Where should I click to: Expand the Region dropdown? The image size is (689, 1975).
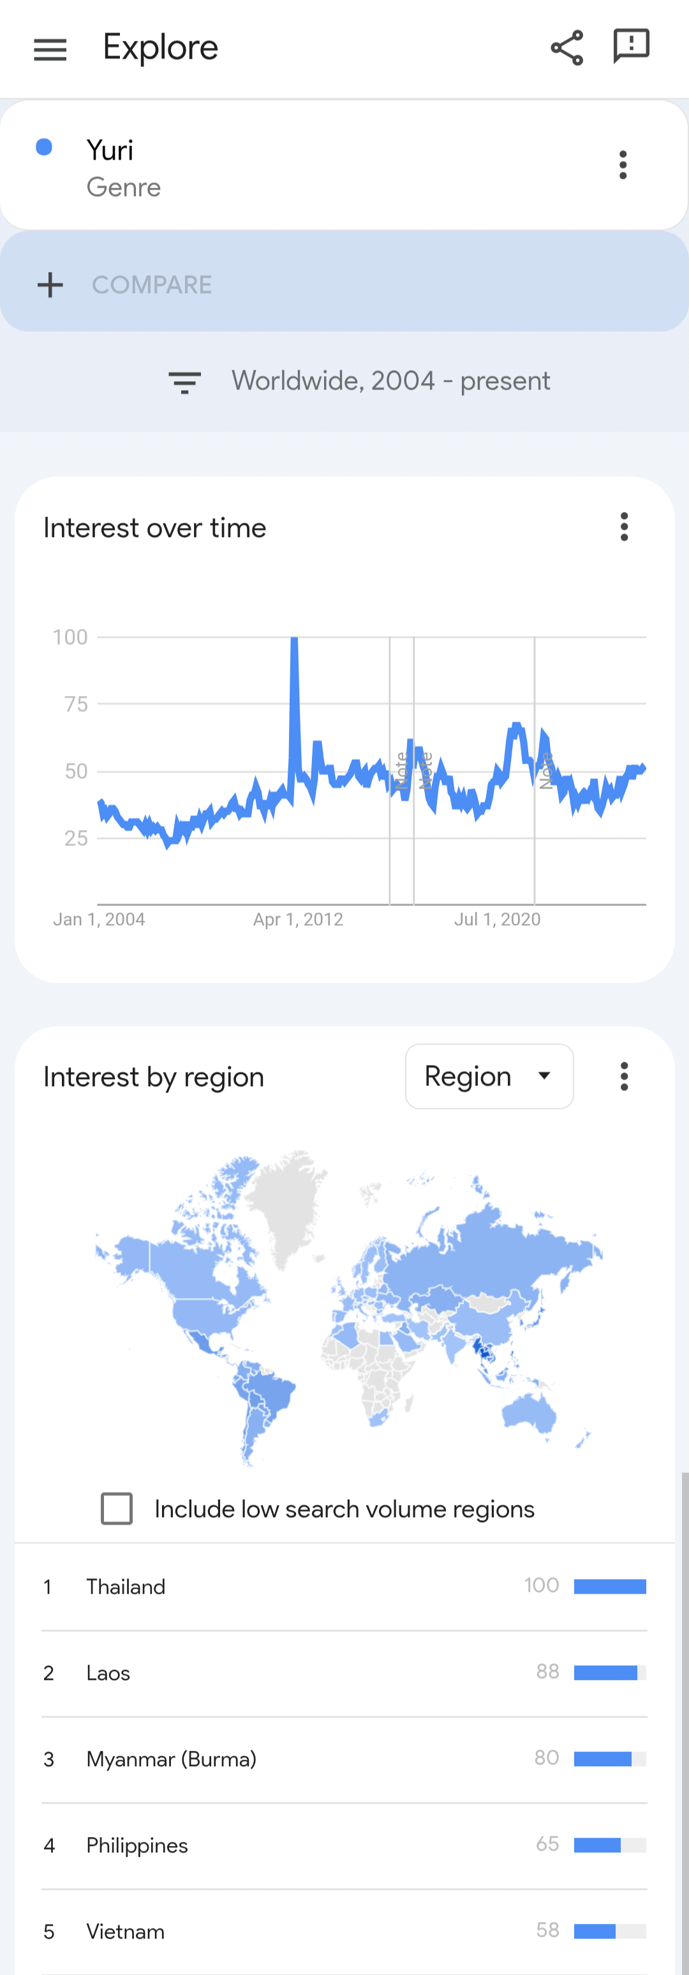click(489, 1077)
